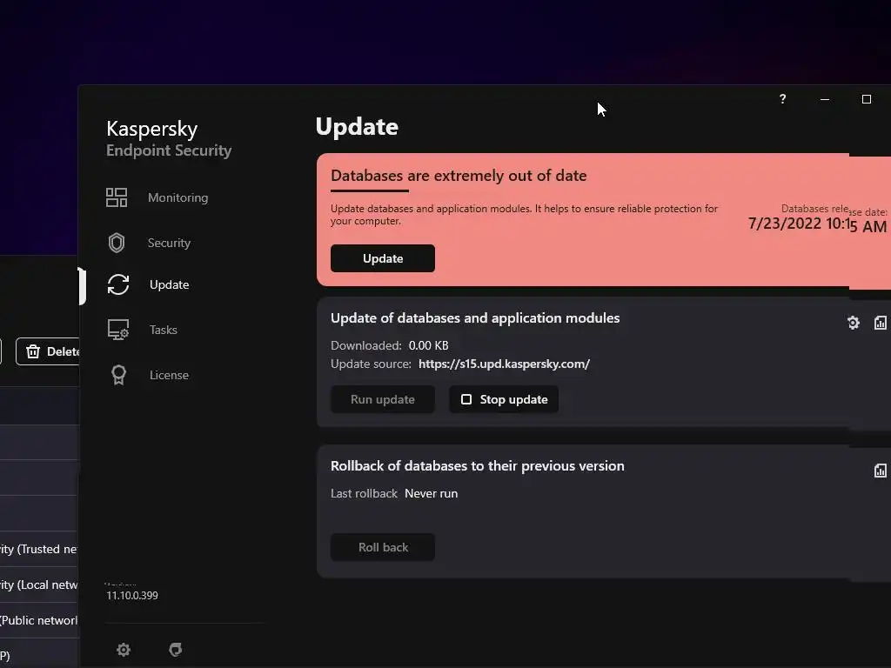Click the 7/23/2022 database release date
Viewport: 891px width, 668px height.
pos(817,224)
